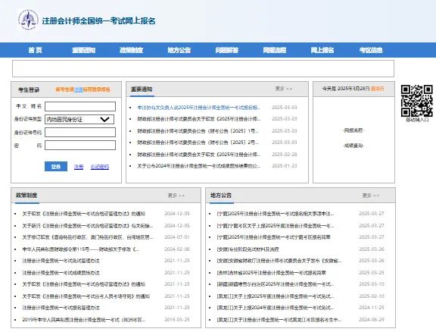This screenshot has height=332, width=436.
Task: Focus the Chinese name input field
Action: [x=80, y=106]
